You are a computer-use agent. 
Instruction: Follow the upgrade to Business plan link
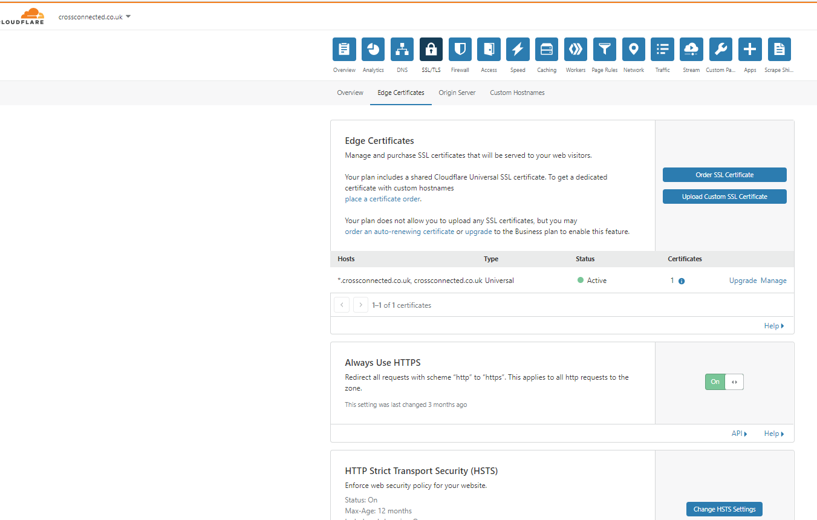pos(478,232)
